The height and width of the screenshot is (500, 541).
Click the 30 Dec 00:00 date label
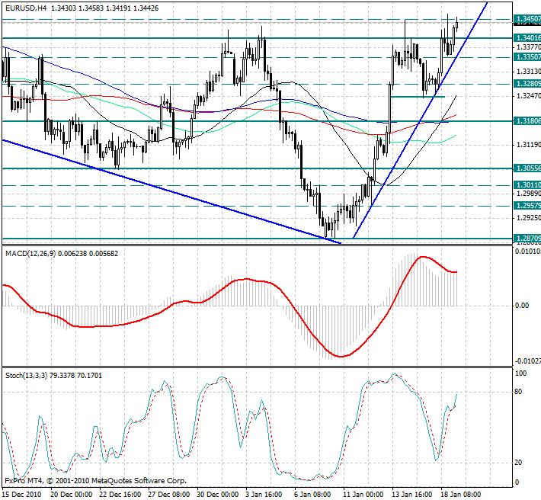(219, 494)
